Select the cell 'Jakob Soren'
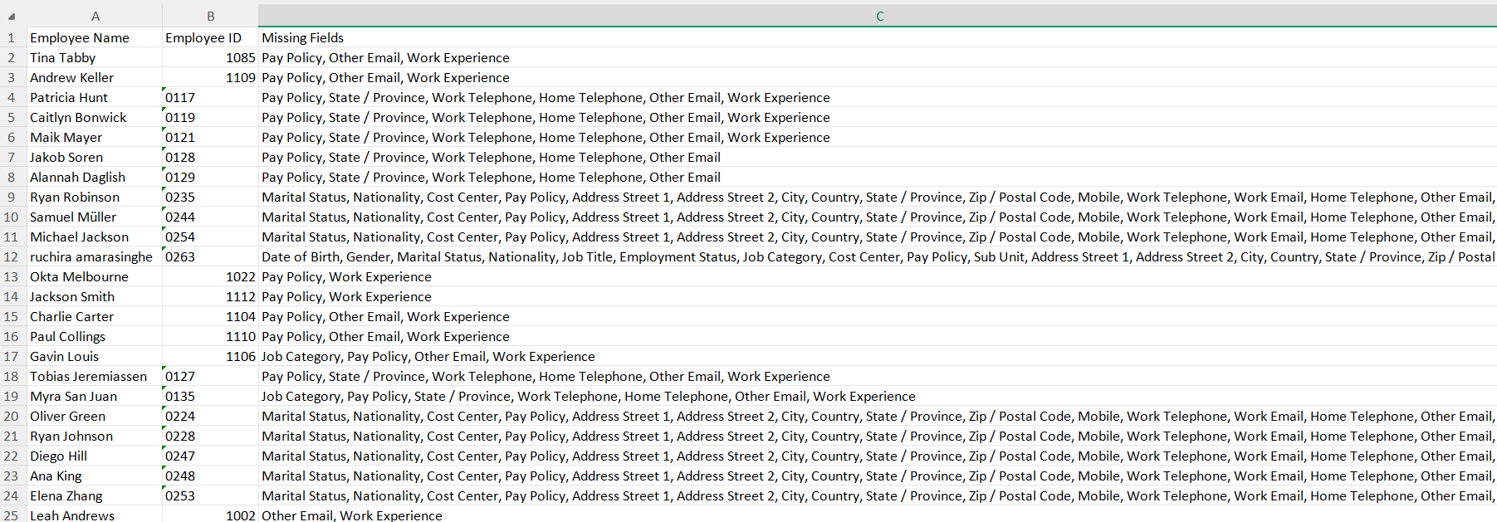 click(95, 157)
